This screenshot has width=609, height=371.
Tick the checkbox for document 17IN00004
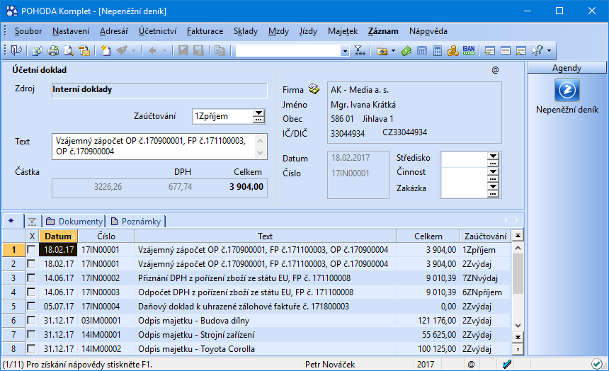31,307
